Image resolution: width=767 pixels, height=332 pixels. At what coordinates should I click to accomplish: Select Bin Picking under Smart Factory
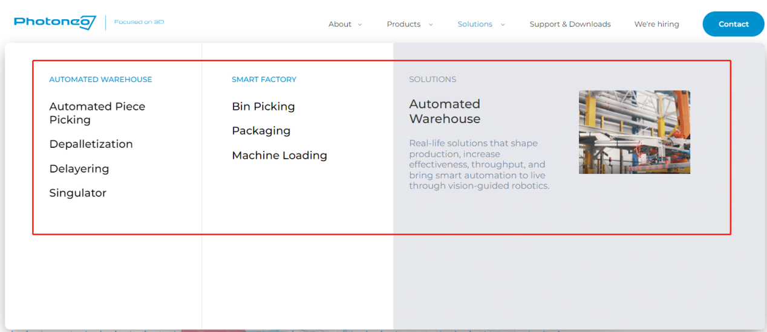263,107
